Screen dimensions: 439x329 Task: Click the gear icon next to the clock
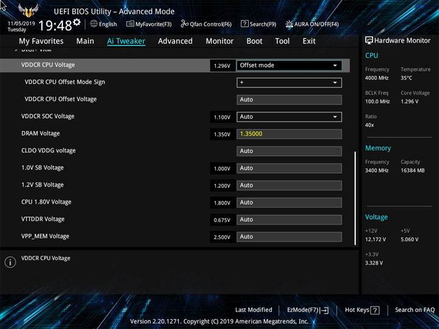tap(77, 22)
